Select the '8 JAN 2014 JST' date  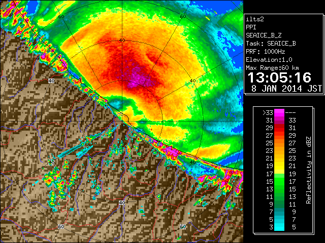286,89
